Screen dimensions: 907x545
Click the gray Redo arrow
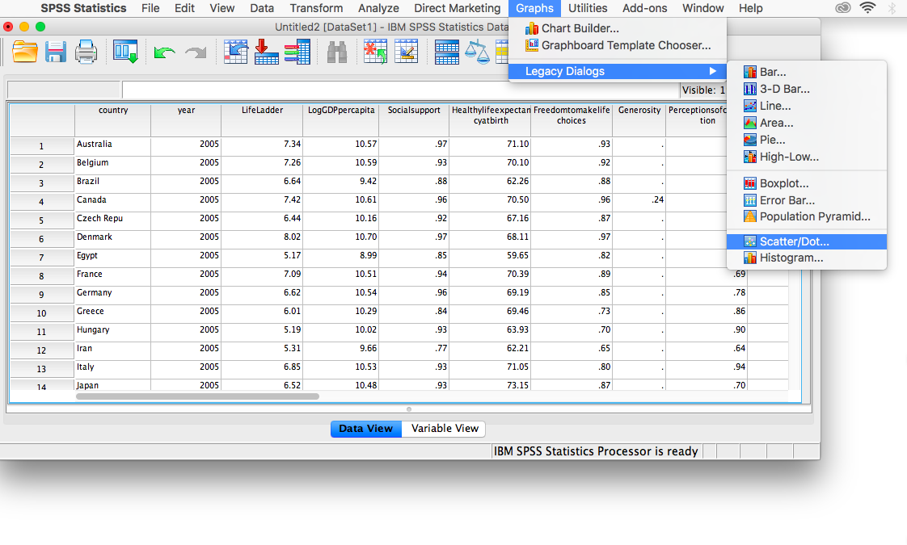point(196,52)
